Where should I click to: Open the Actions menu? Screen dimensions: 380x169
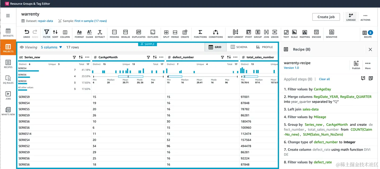[365, 17]
